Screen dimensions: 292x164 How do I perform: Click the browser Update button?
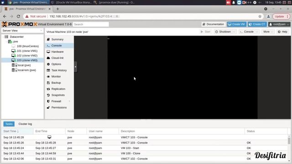coord(281,16)
